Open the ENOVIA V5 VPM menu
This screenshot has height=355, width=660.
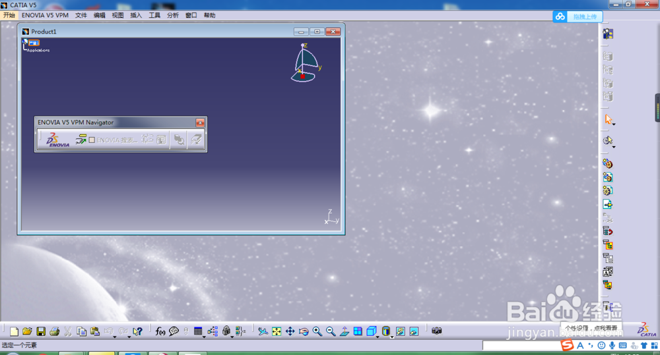(45, 15)
